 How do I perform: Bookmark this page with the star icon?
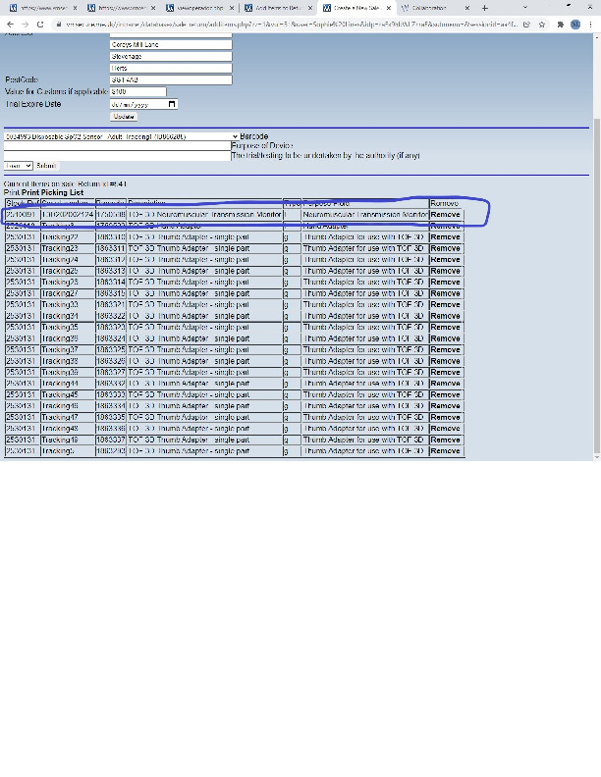pyautogui.click(x=543, y=24)
